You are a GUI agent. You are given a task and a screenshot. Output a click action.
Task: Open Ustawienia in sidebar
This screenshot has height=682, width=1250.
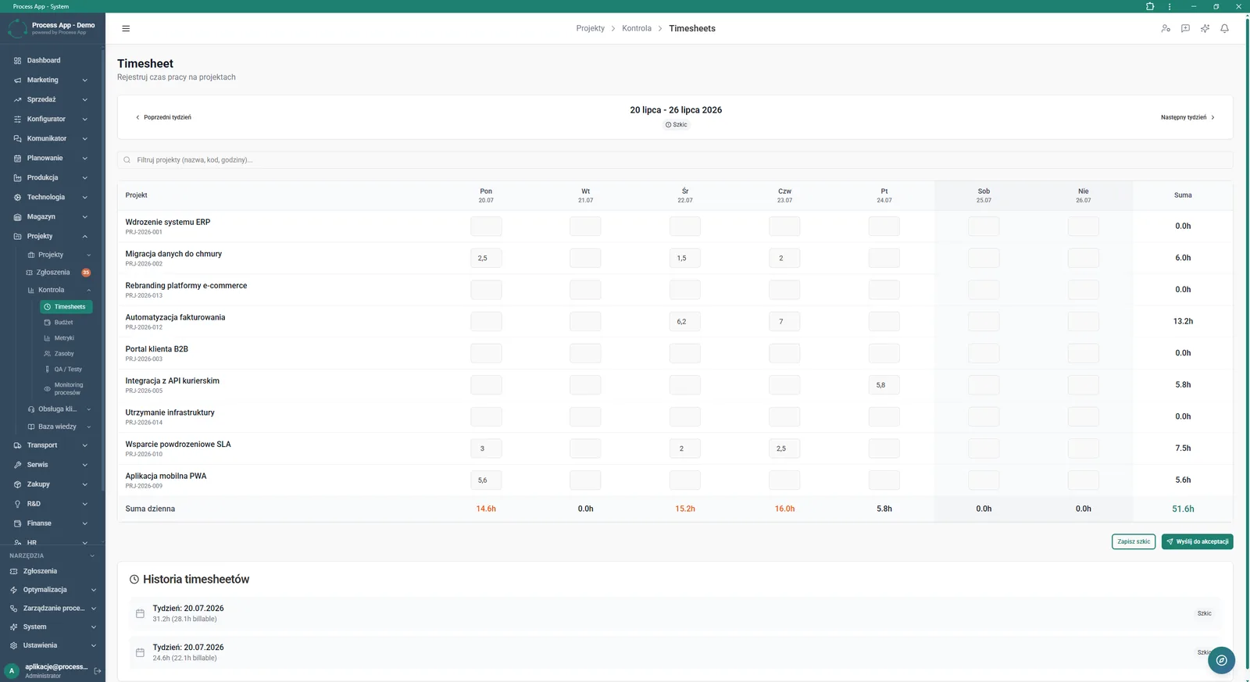pos(52,645)
